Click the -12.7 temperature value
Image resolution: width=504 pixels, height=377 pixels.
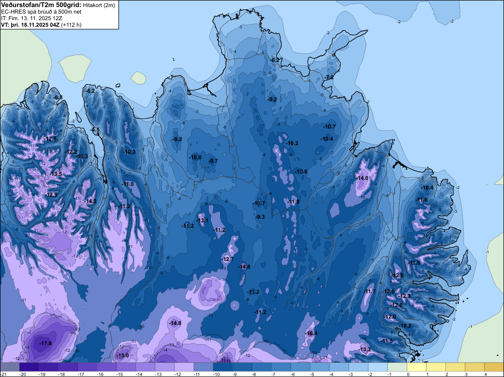click(x=227, y=259)
